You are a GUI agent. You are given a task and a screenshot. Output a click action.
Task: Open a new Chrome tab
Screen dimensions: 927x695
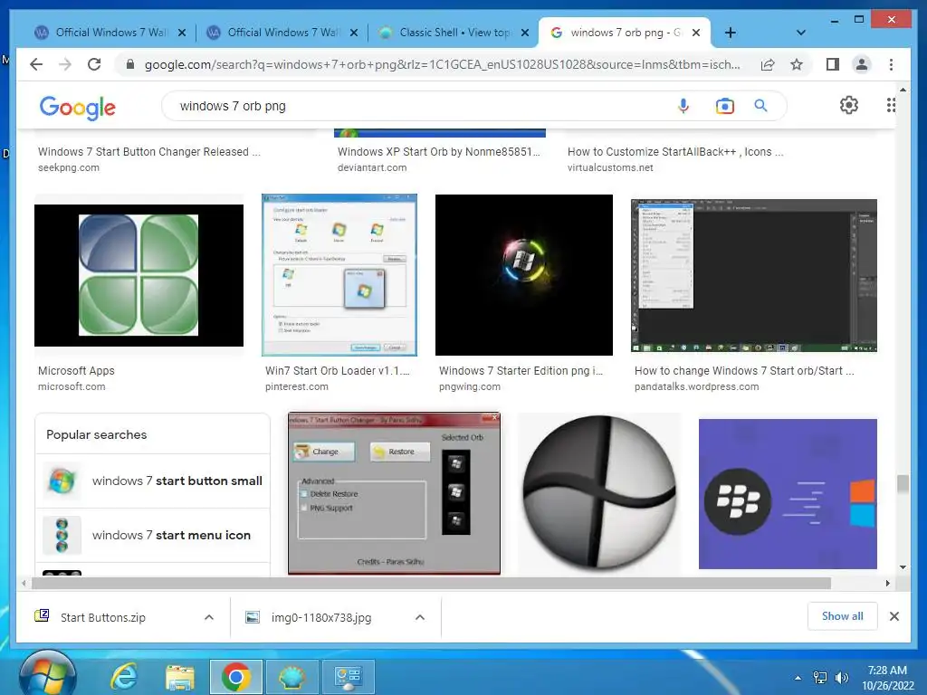point(731,33)
